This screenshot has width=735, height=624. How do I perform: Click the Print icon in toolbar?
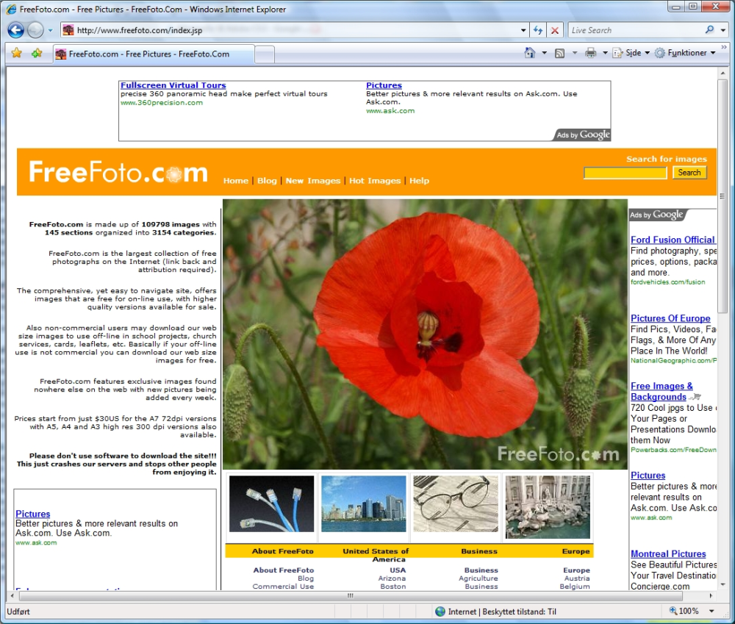(x=591, y=53)
